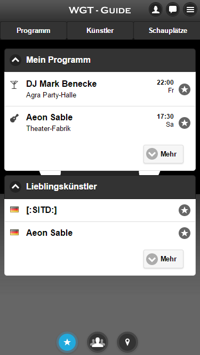Screen dimensions: 200x355
Task: Switch to the Künstler tab
Action: pyautogui.click(x=100, y=30)
